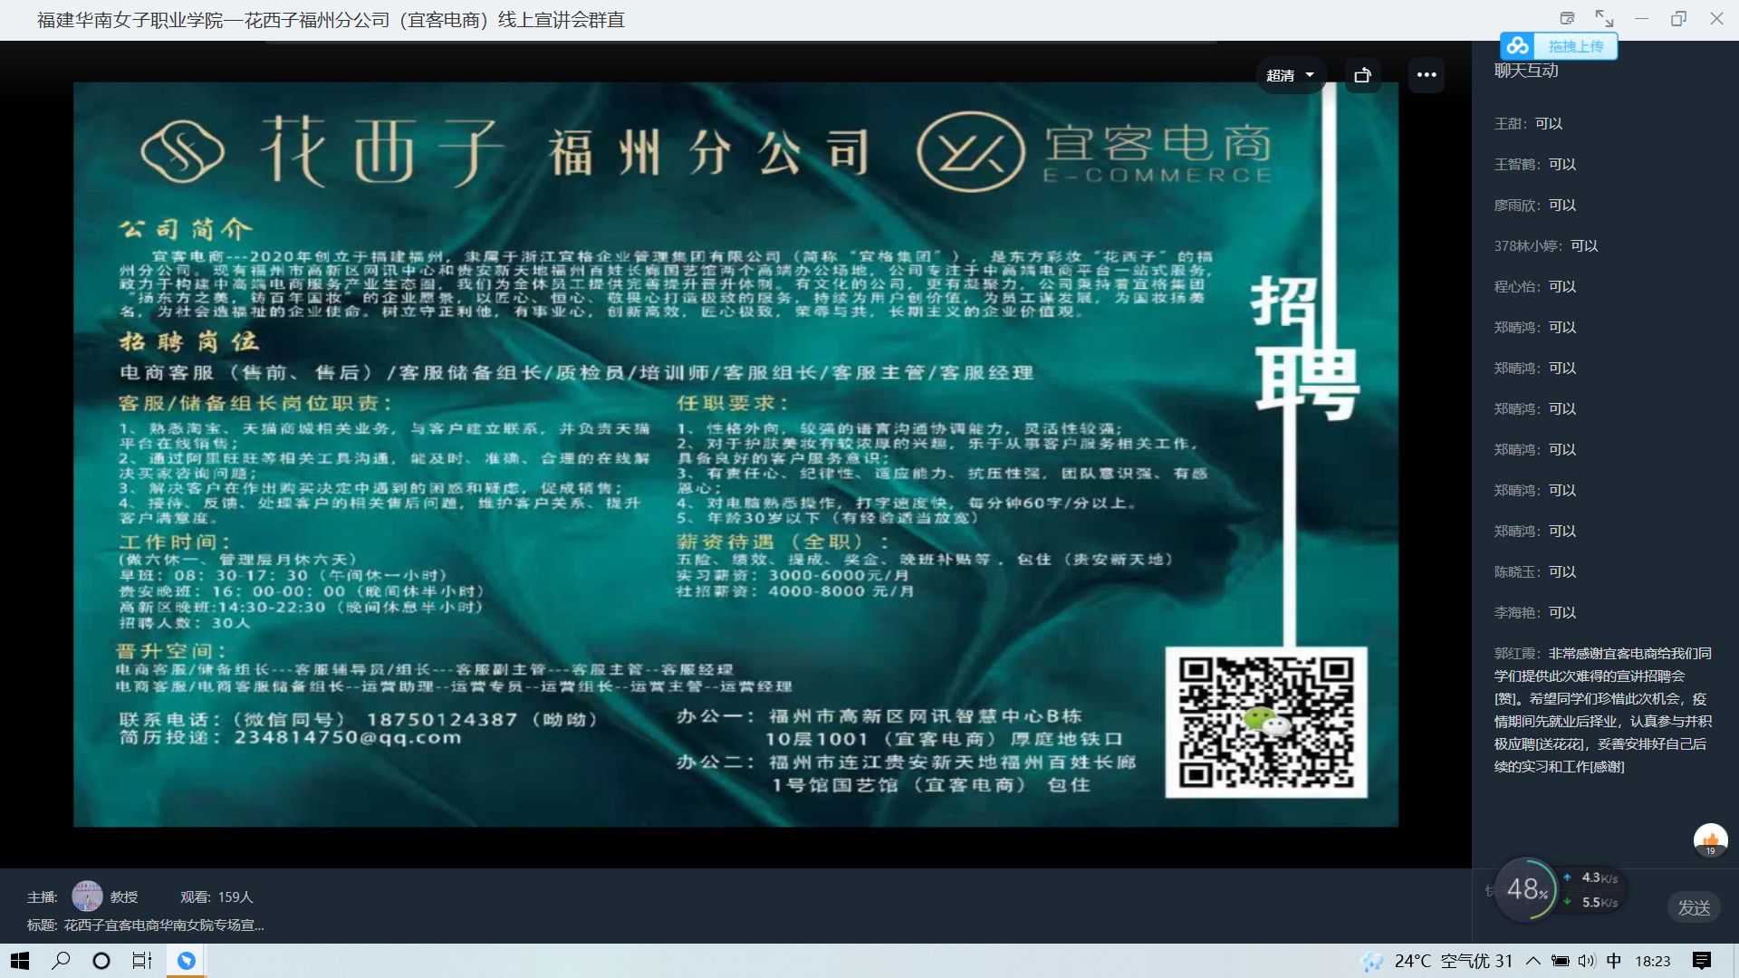Toggle fullscreen with the expand arrows icon
Image resolution: width=1739 pixels, height=978 pixels.
(x=1604, y=18)
